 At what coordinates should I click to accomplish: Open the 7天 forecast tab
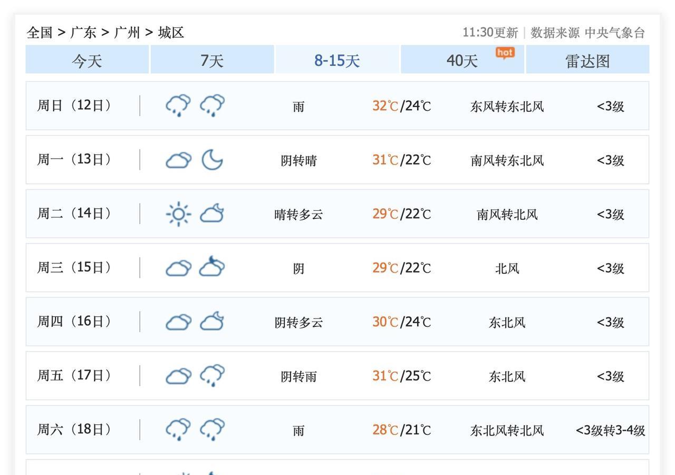212,61
